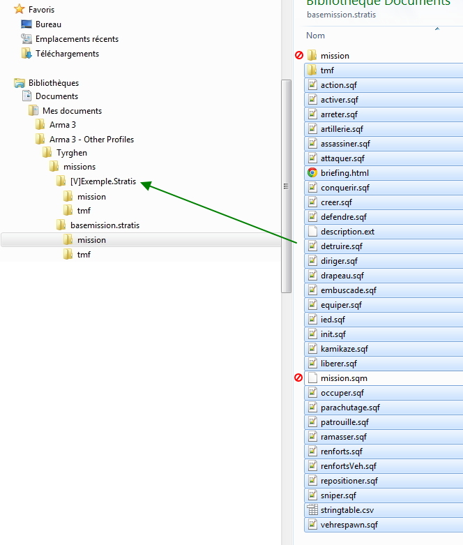463x545 pixels.
Task: Click the Chrome icon beside briefing.html
Action: coord(312,173)
